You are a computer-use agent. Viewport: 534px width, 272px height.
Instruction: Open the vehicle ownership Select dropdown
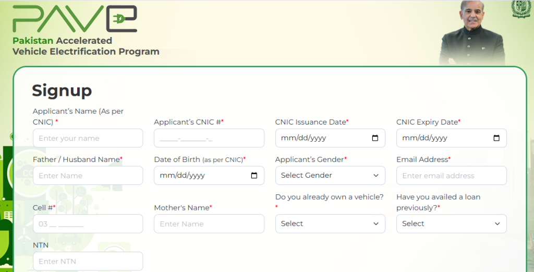pos(330,224)
